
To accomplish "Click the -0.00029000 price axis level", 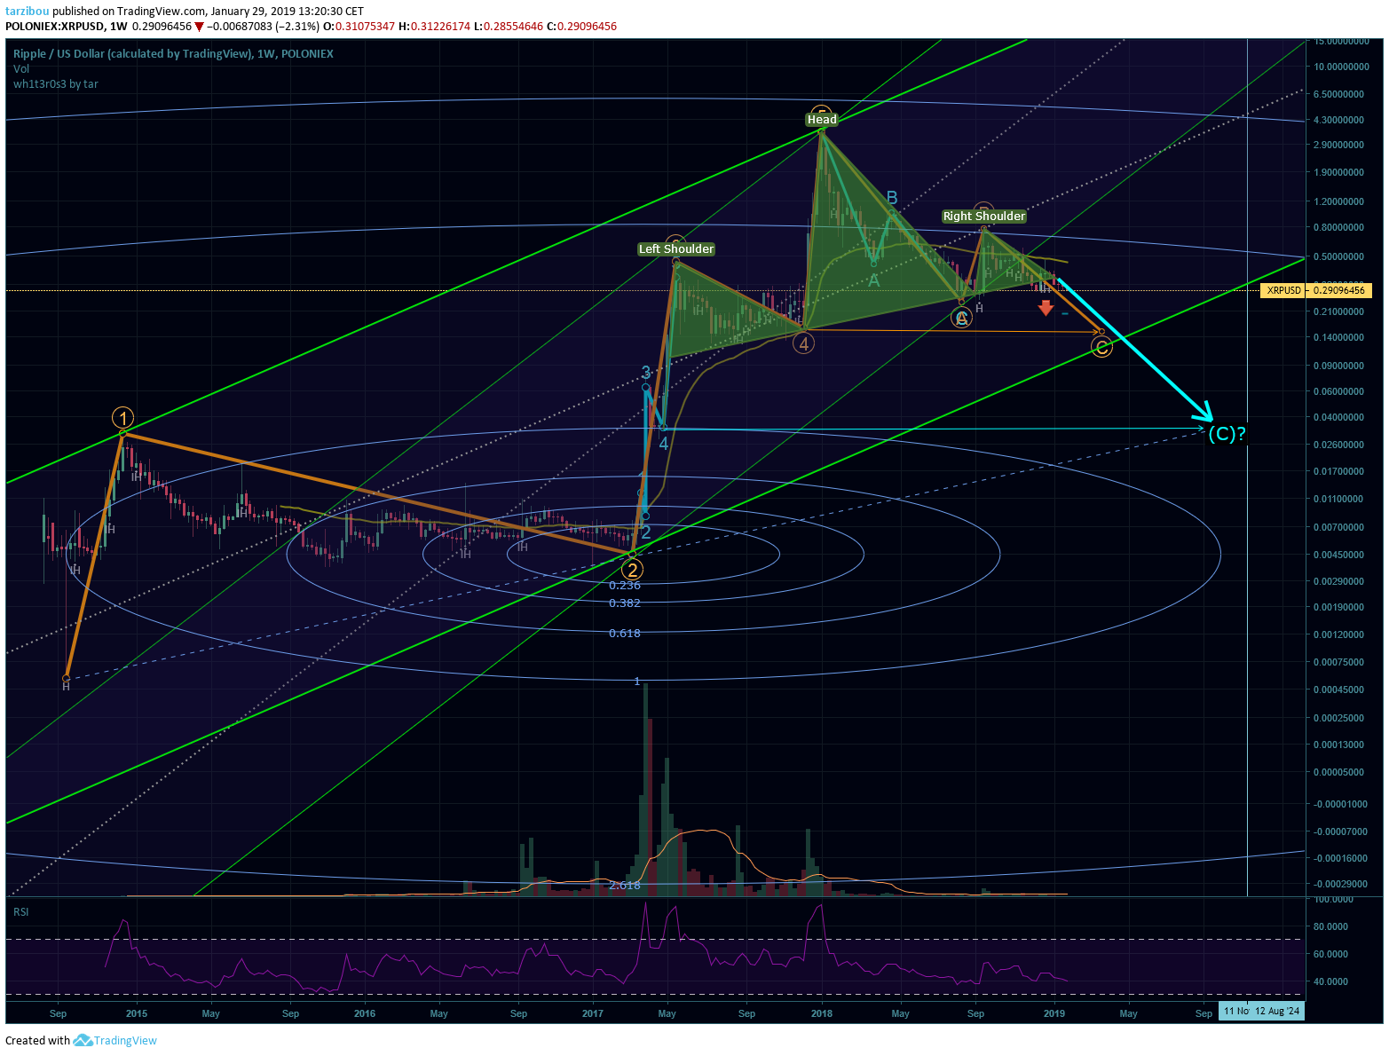I will (x=1339, y=885).
